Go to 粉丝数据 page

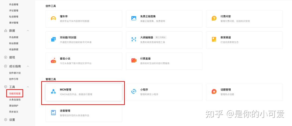pyautogui.click(x=14, y=43)
